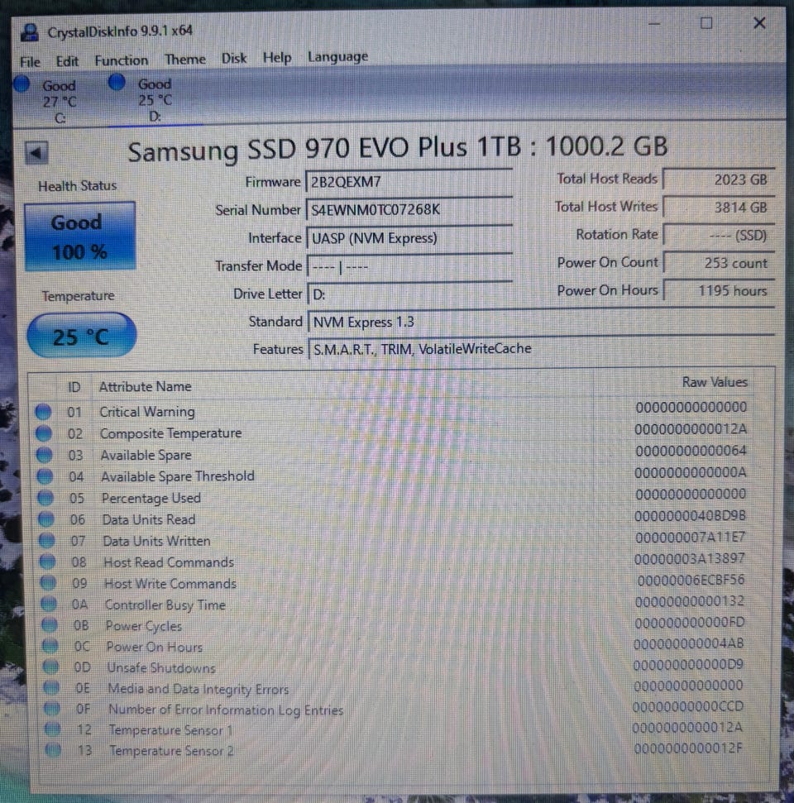Click the Power On Hours value 1195 hours
The image size is (794, 803).
click(x=719, y=290)
